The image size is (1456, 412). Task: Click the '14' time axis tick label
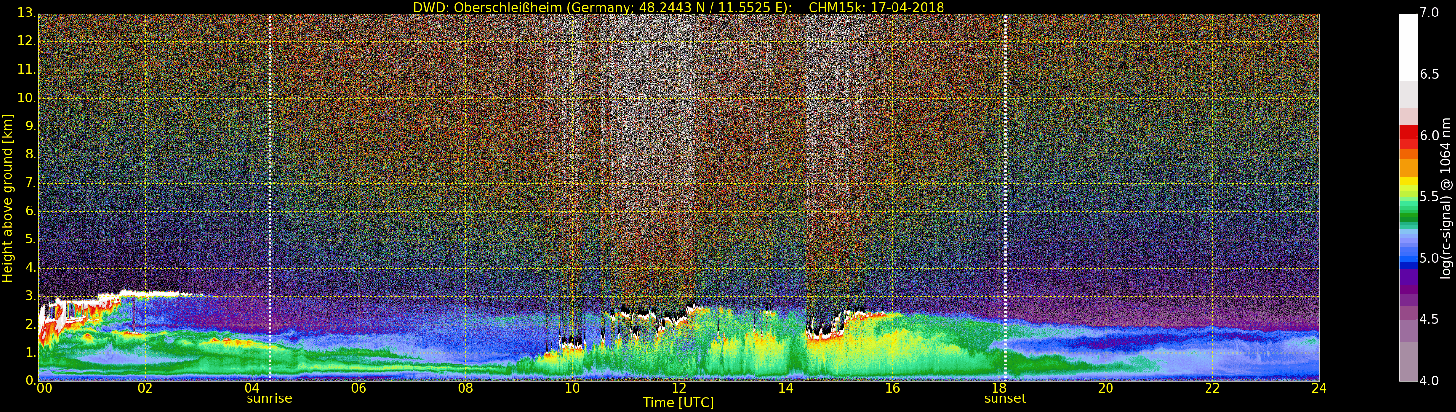[x=786, y=388]
